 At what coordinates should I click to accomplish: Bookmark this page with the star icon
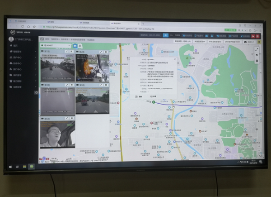[x=34, y=27]
